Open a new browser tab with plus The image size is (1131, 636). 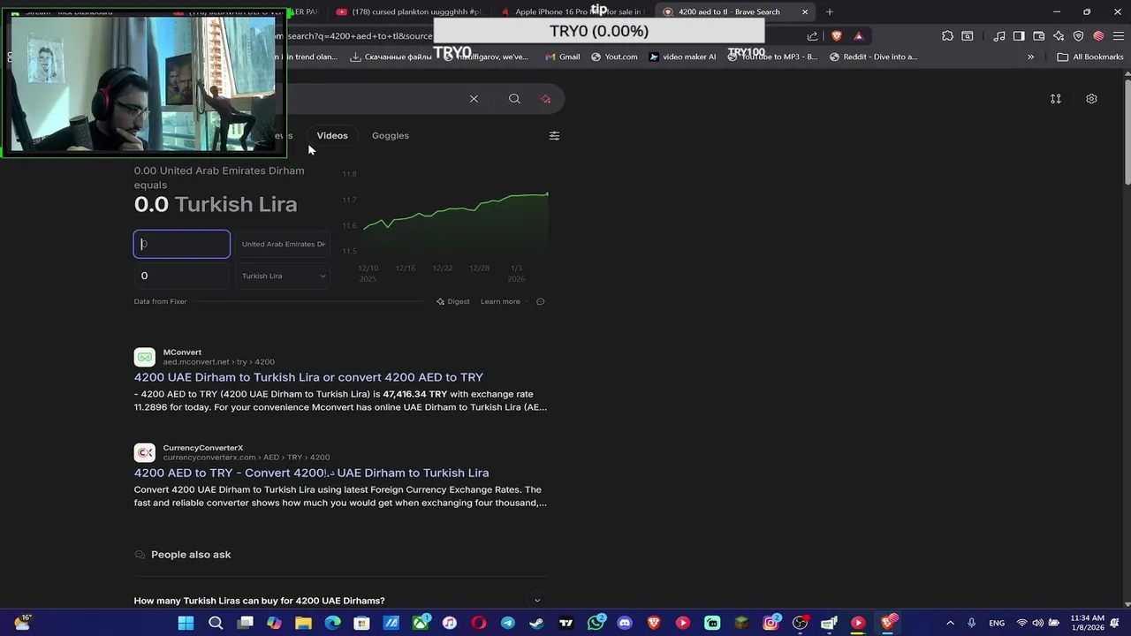pyautogui.click(x=829, y=11)
